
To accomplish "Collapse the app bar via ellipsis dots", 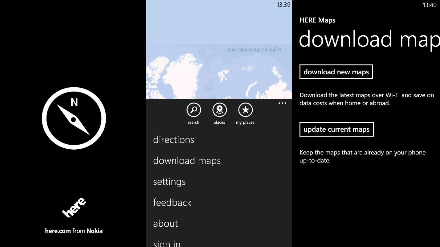I will click(x=282, y=103).
